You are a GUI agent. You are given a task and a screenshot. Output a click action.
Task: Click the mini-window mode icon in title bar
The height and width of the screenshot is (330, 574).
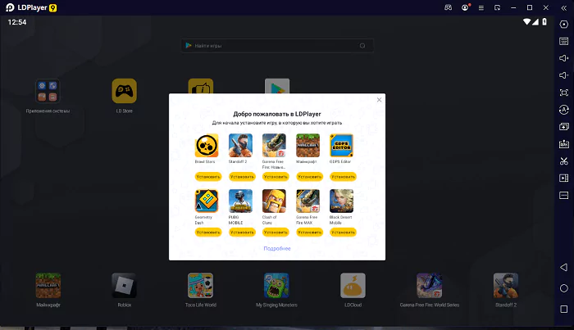[497, 7]
